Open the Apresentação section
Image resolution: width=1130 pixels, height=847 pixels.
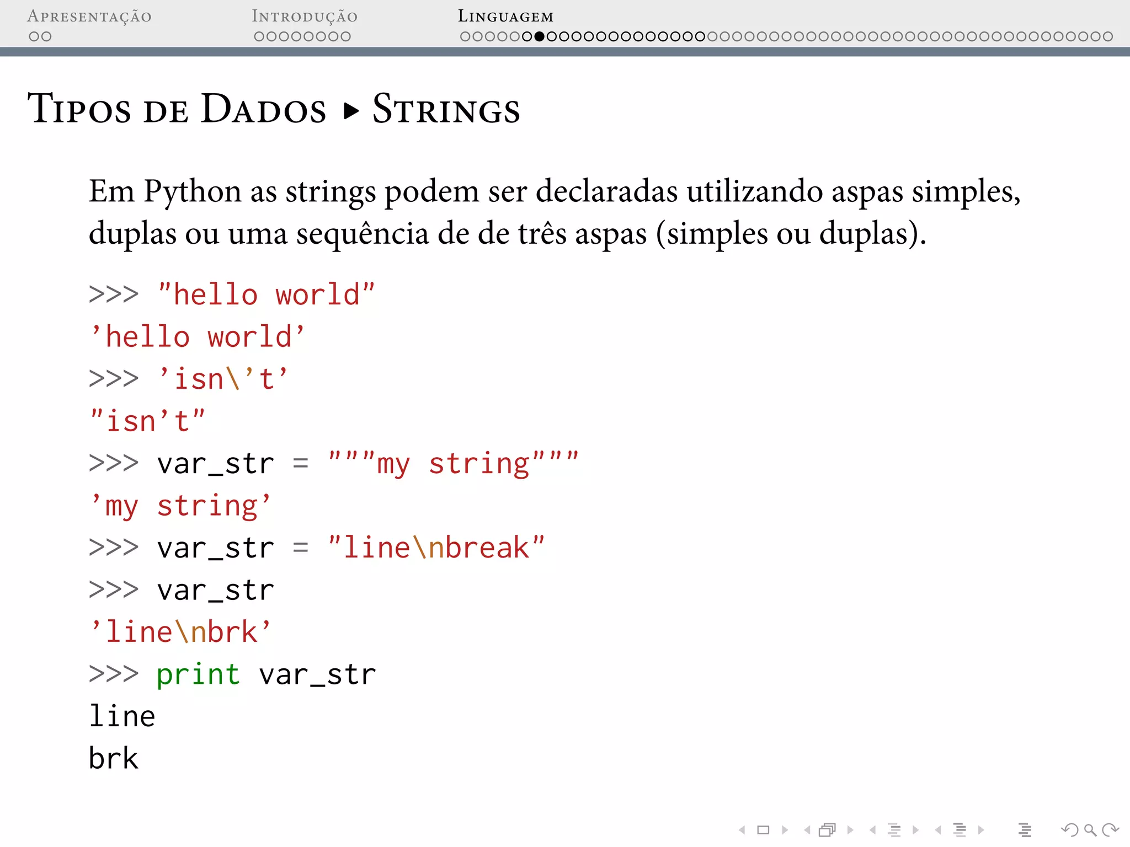(x=89, y=17)
